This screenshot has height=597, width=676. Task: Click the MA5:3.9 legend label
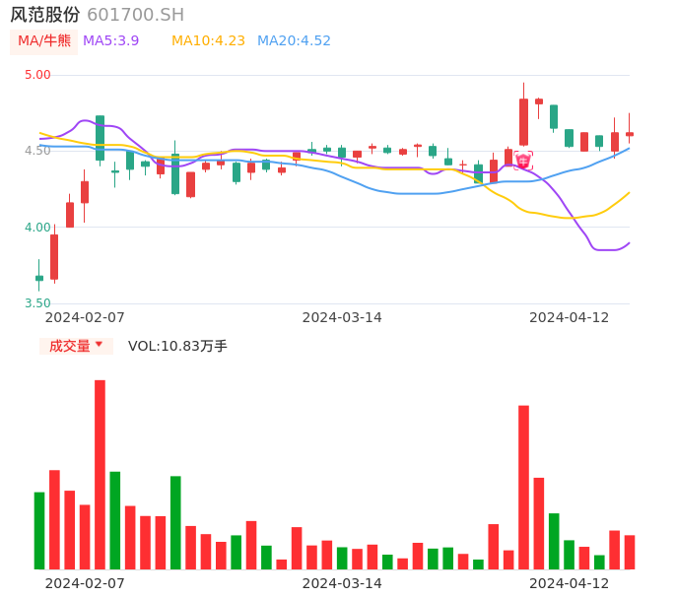(110, 41)
